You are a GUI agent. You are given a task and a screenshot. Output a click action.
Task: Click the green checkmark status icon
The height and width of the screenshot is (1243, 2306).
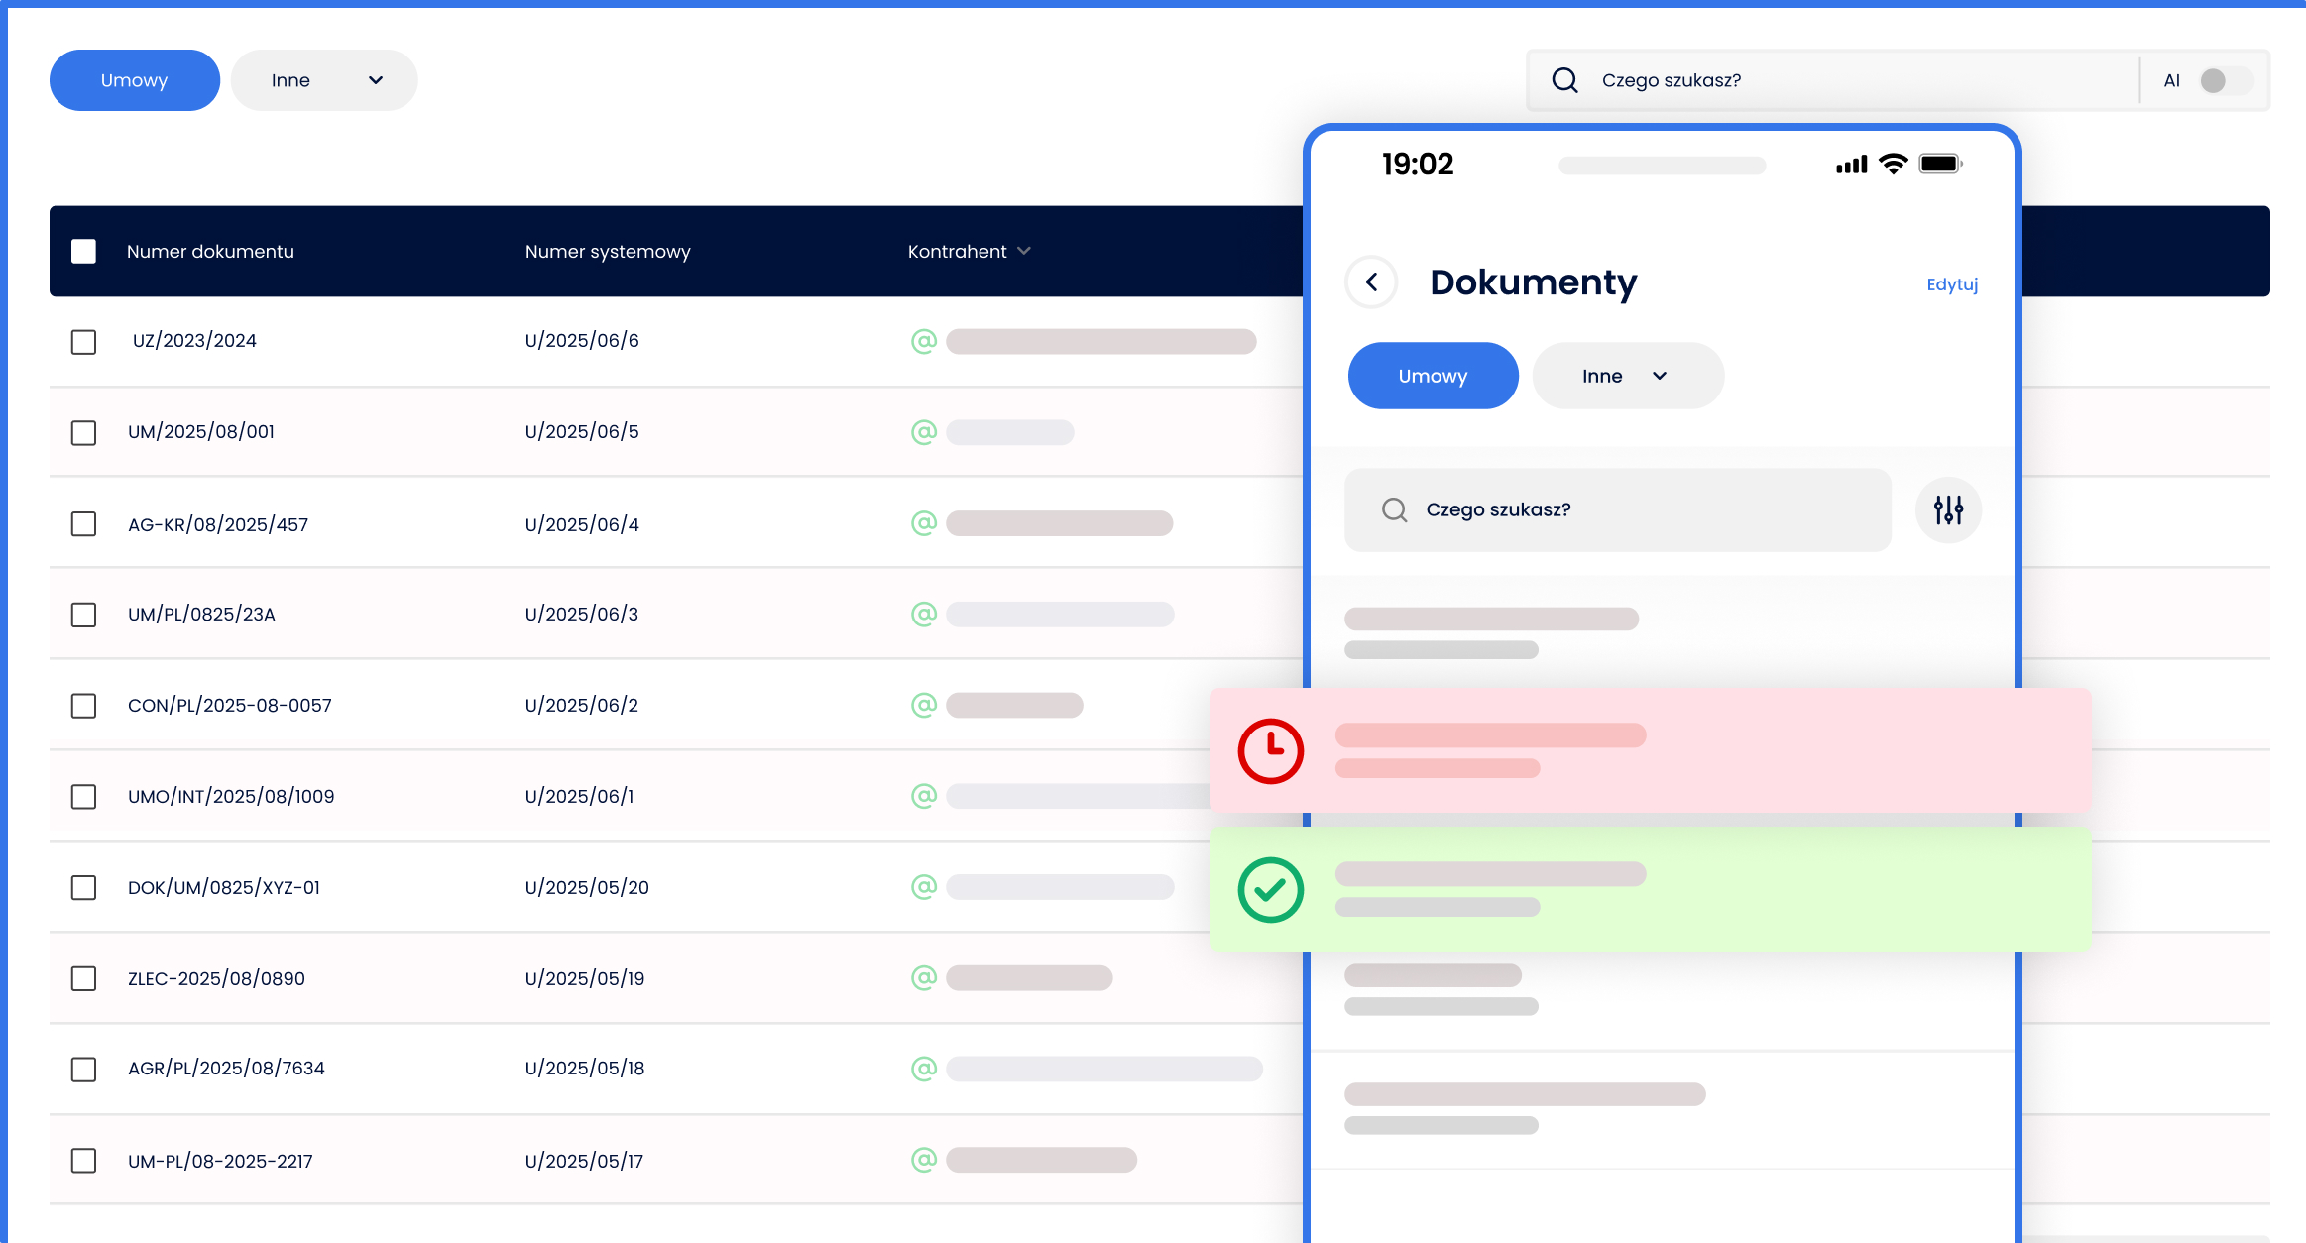click(1270, 890)
